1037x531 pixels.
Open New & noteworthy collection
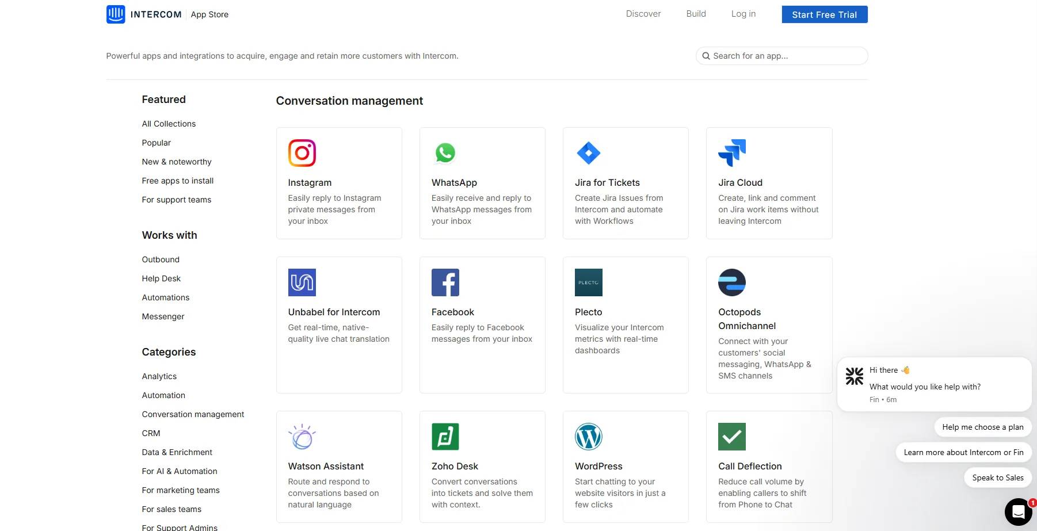pyautogui.click(x=177, y=162)
